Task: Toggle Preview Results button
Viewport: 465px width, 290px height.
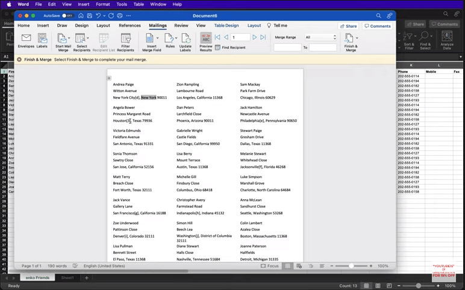Action: click(x=206, y=39)
